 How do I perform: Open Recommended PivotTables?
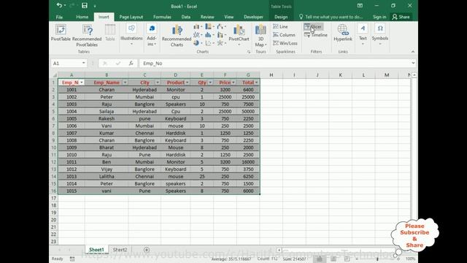click(x=87, y=36)
